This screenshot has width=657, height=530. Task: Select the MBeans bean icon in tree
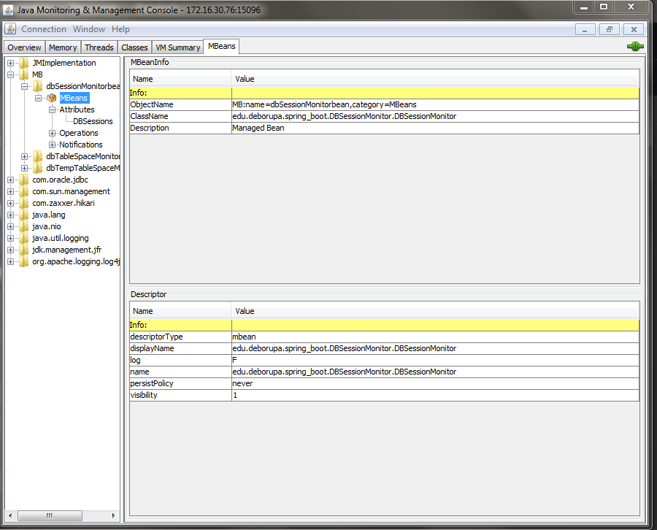tap(52, 98)
